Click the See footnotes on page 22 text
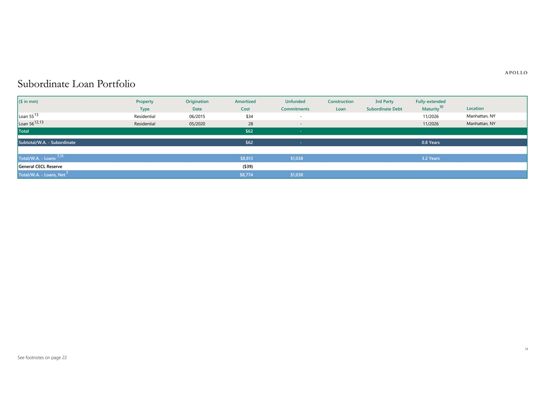 [x=42, y=358]
